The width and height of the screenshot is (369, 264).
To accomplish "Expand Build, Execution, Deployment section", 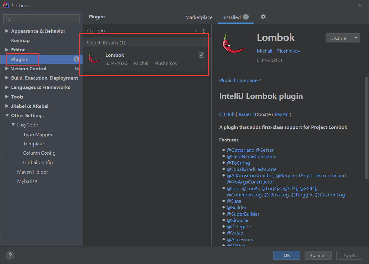I will (x=7, y=78).
